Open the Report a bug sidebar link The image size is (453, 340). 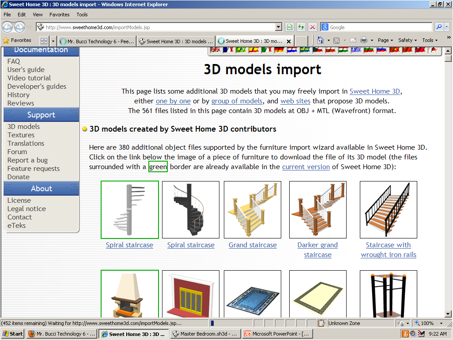(x=27, y=160)
